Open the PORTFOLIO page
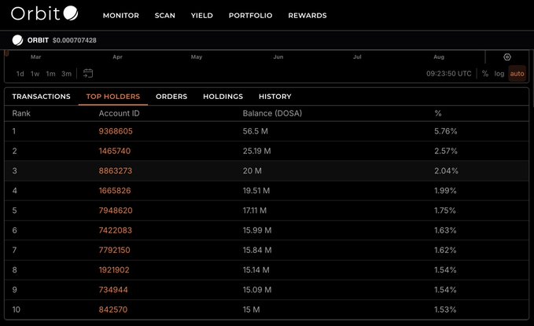The image size is (534, 326). pyautogui.click(x=251, y=15)
